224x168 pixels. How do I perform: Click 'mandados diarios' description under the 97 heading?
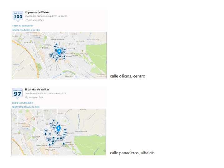(x=46, y=93)
